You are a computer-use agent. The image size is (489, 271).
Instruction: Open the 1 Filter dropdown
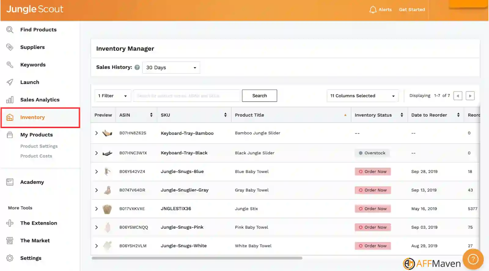point(112,96)
